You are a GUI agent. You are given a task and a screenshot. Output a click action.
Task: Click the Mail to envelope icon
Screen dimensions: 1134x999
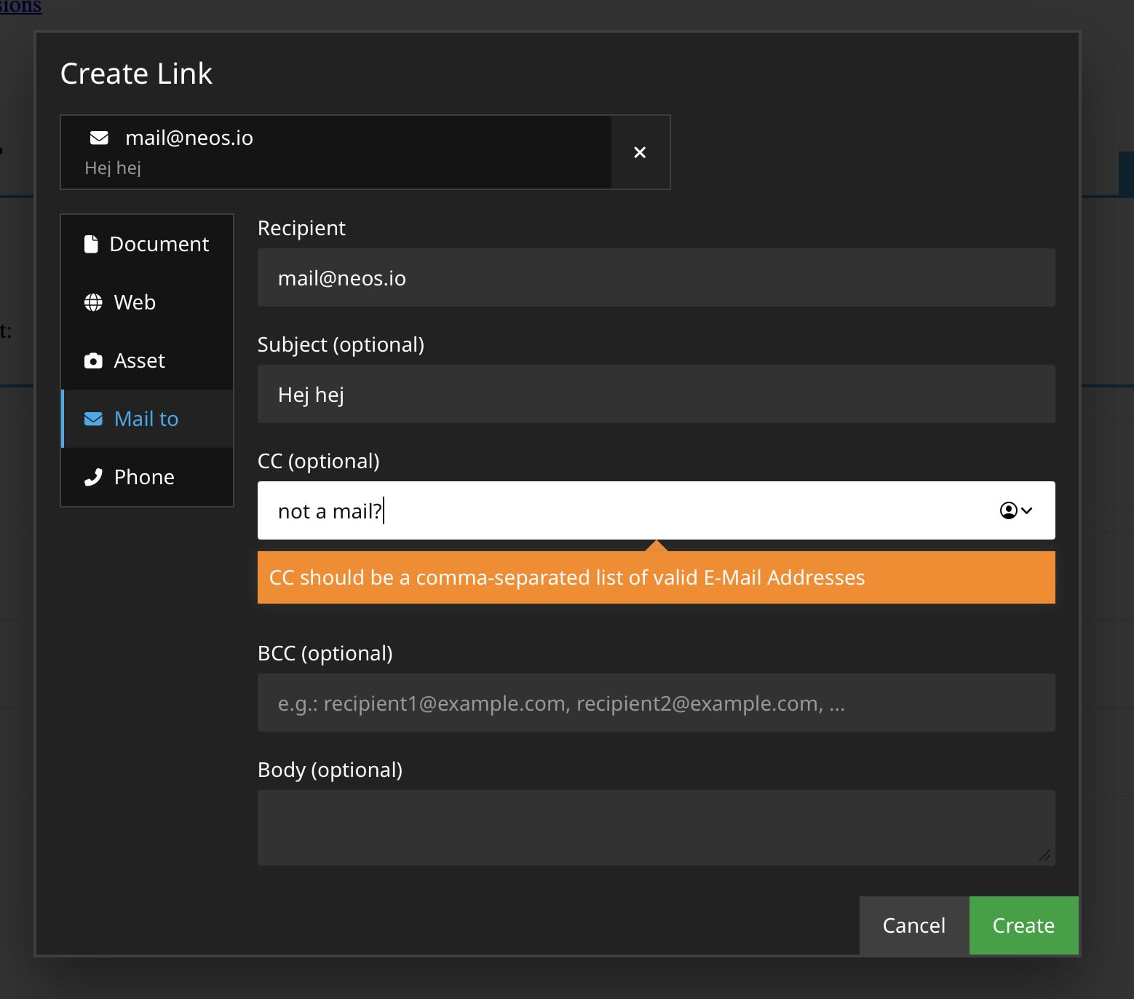(92, 419)
